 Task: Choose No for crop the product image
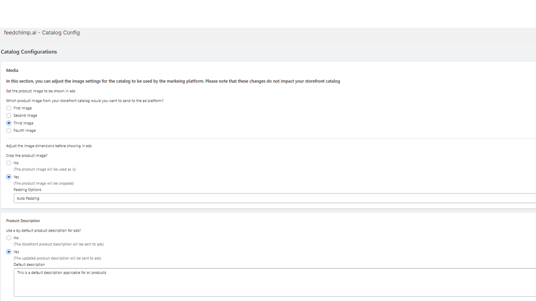(x=9, y=163)
